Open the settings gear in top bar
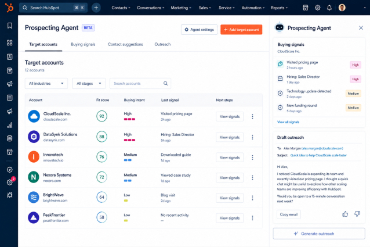 tap(318, 8)
